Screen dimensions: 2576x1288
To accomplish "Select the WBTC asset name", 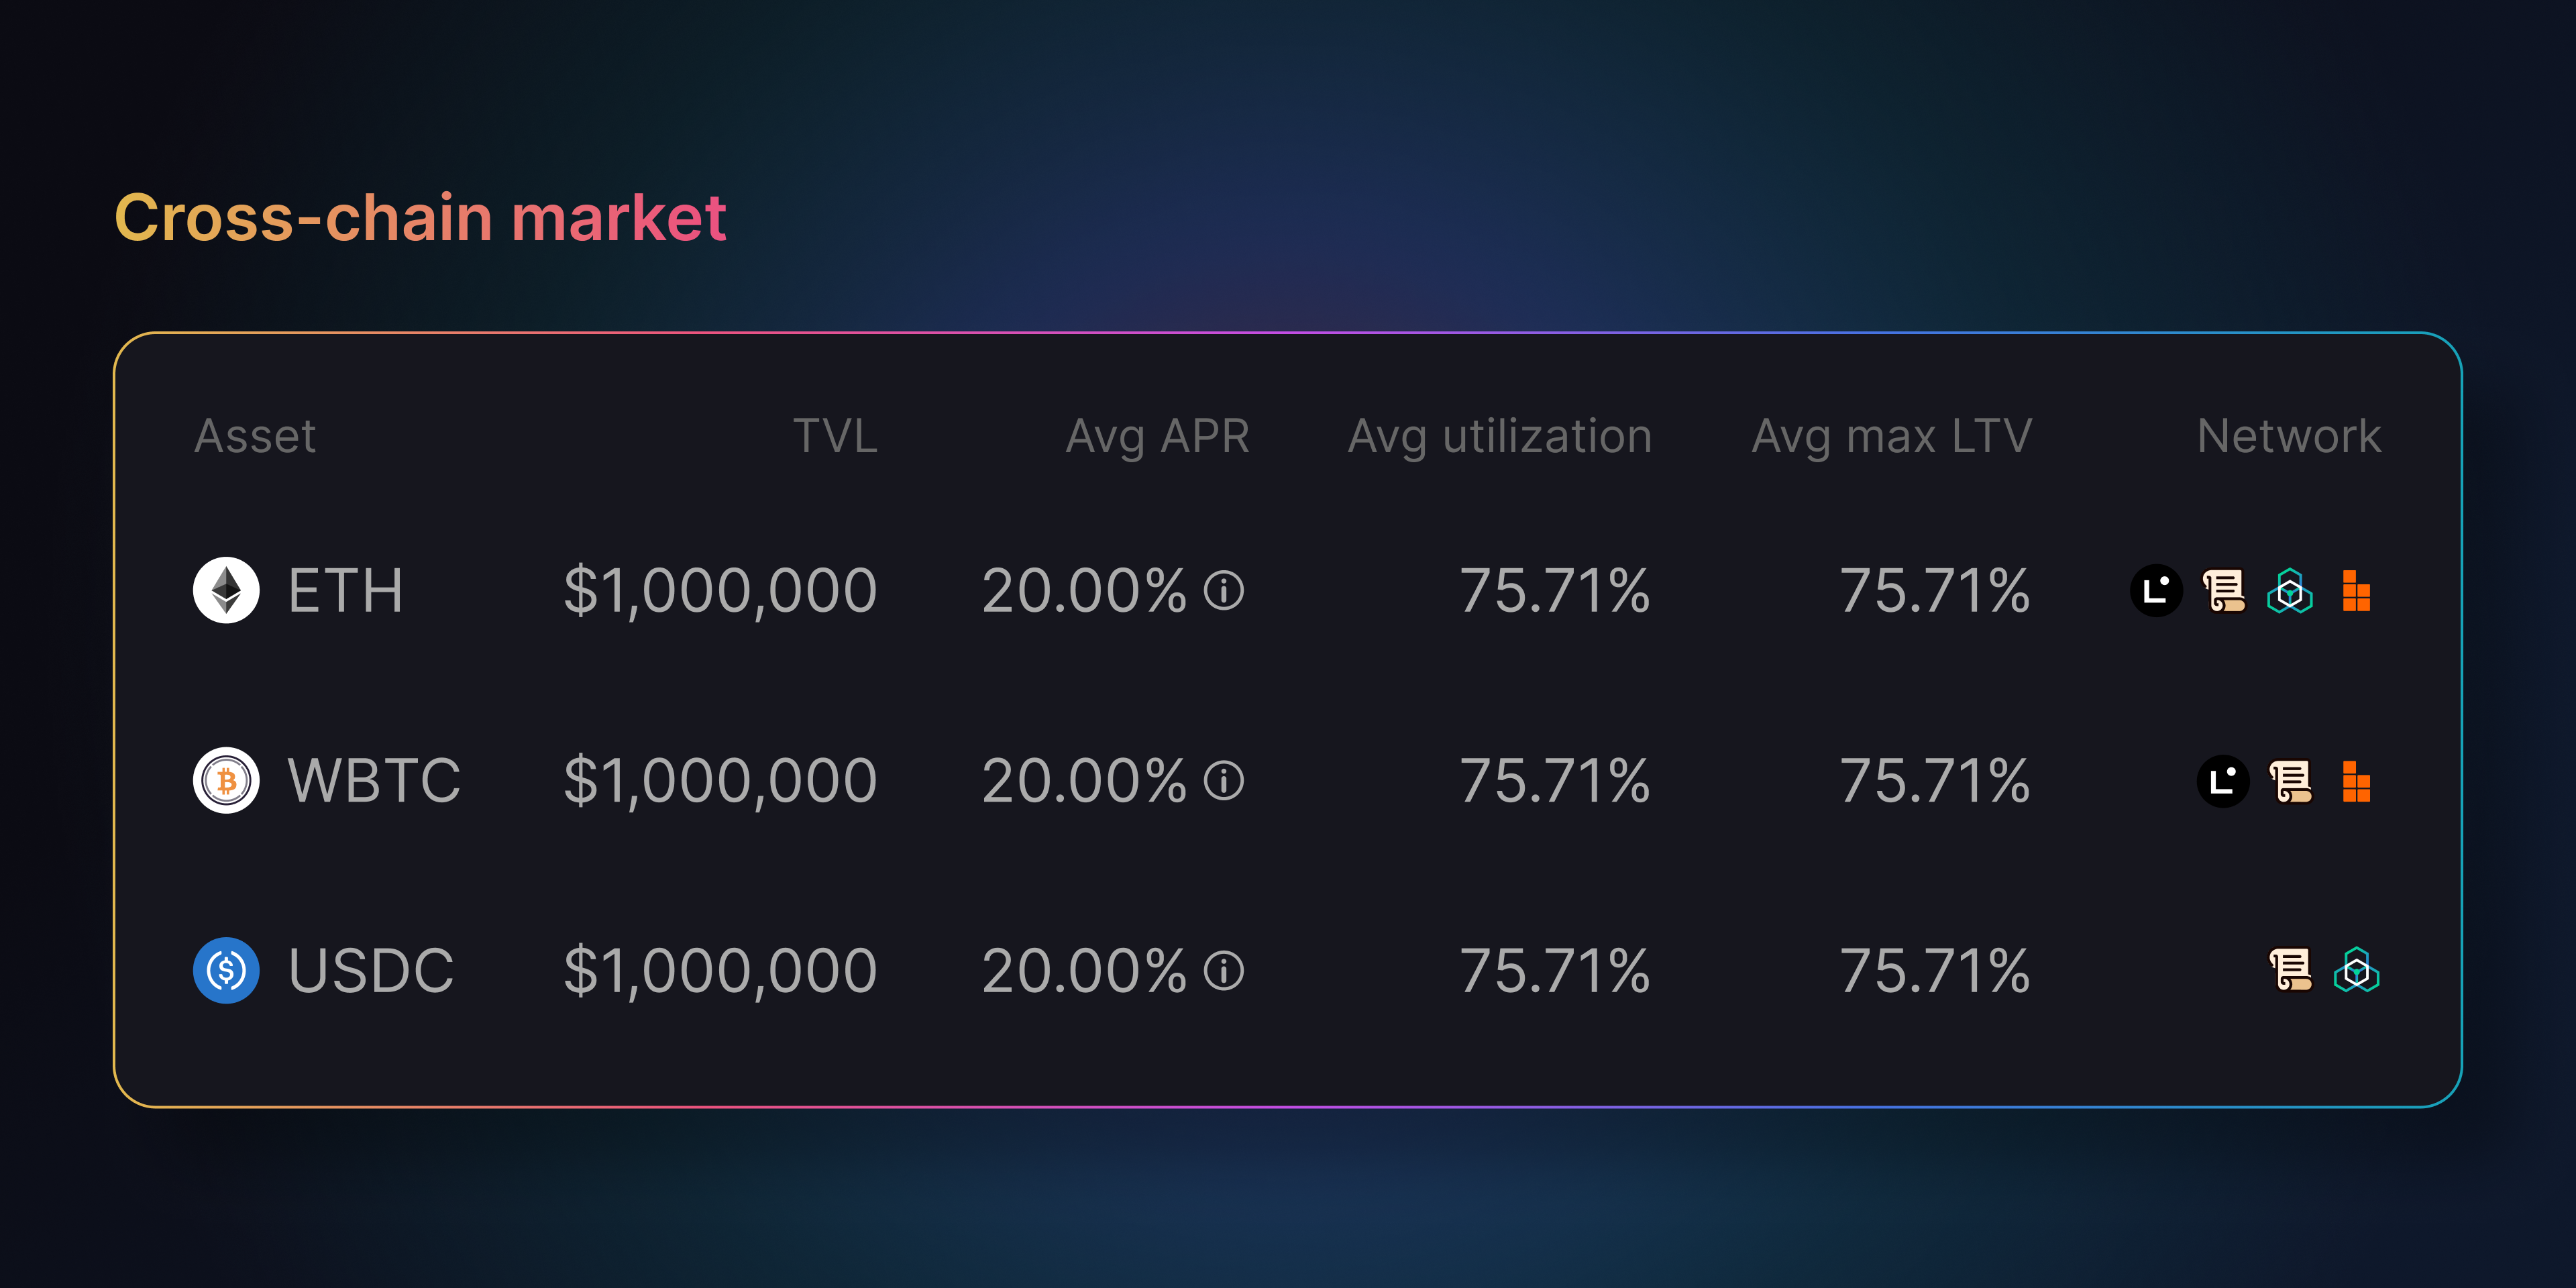I will (x=374, y=780).
